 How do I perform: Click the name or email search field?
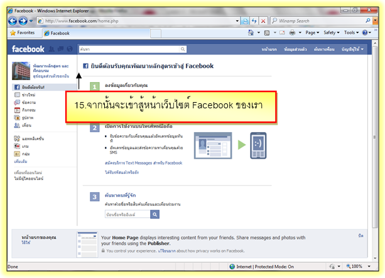click(x=127, y=214)
